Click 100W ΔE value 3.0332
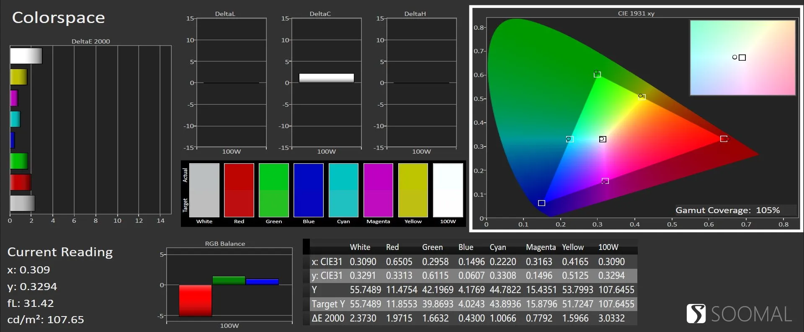 coord(611,318)
